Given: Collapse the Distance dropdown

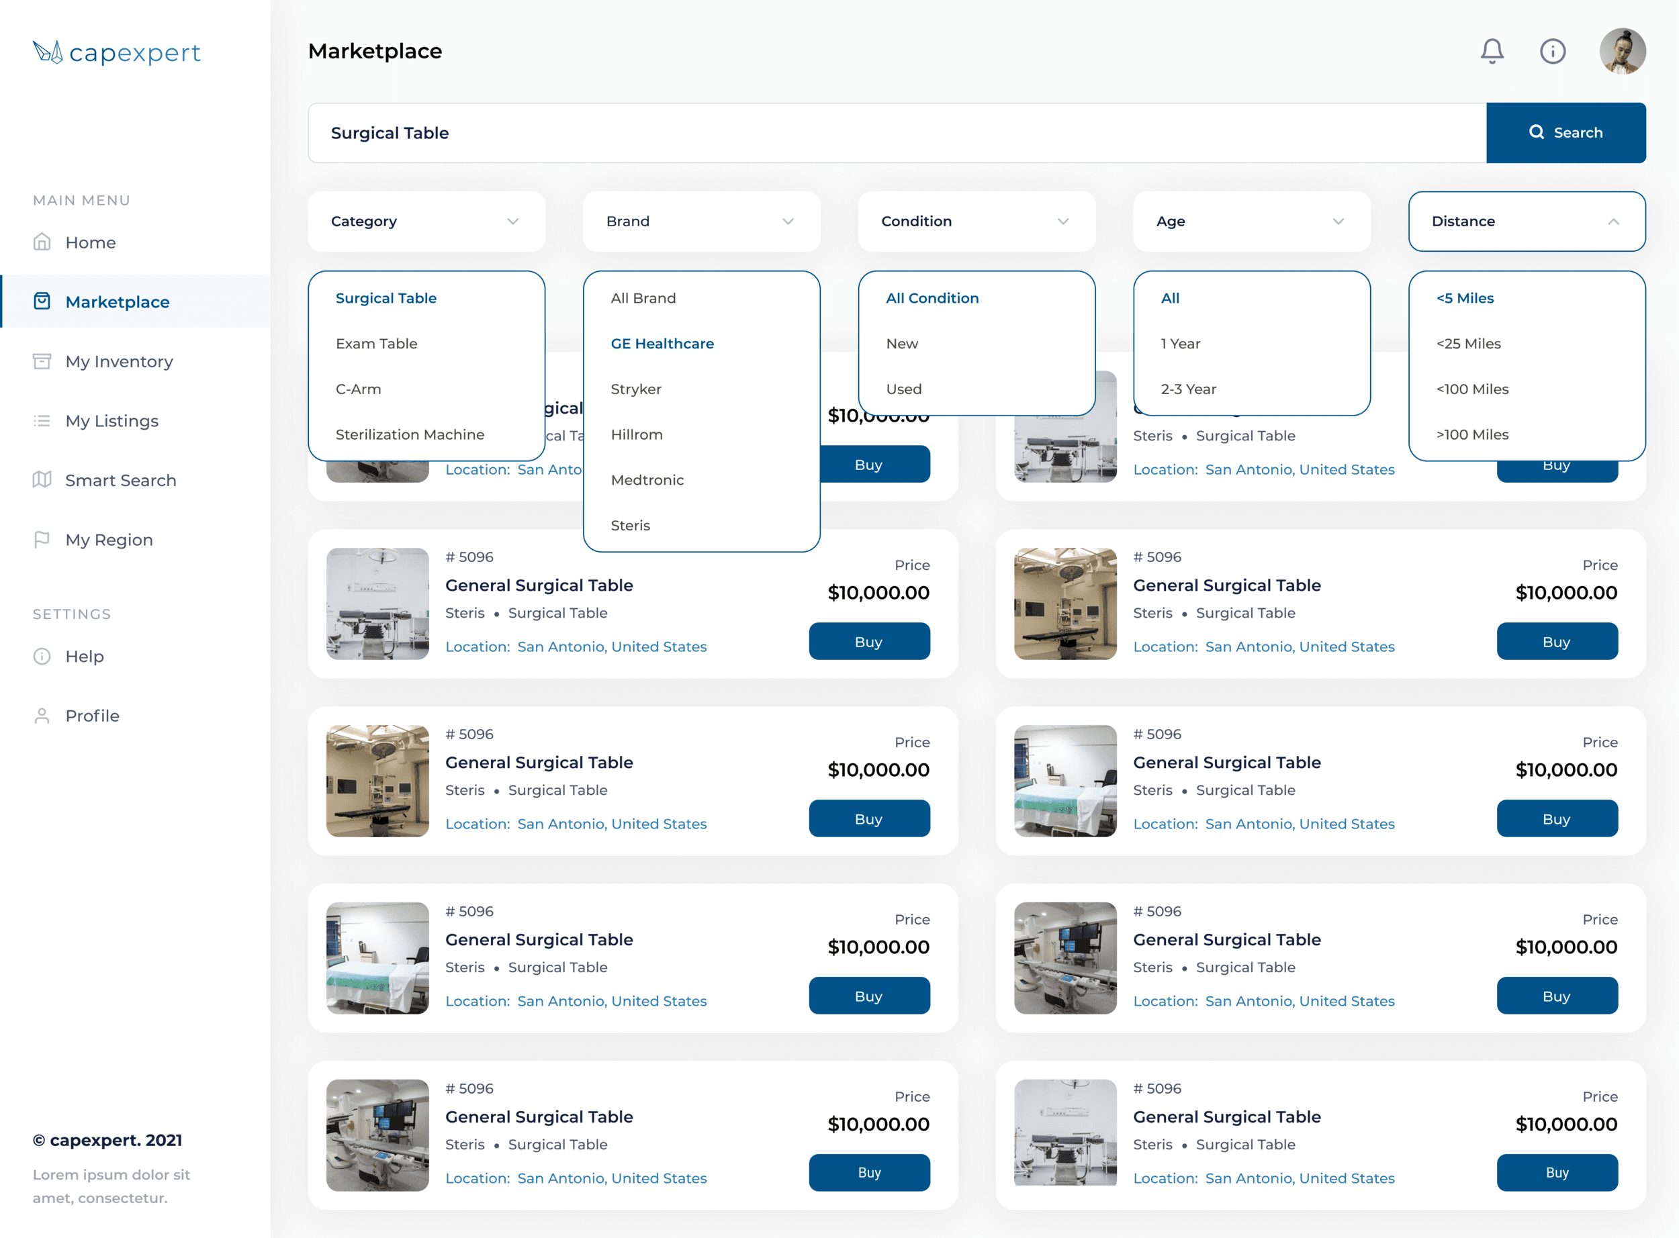Looking at the screenshot, I should pos(1613,221).
